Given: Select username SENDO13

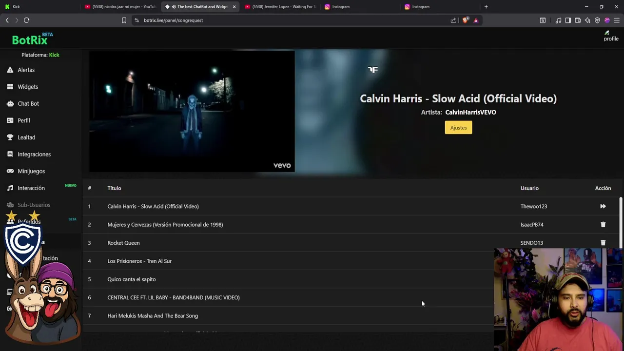Looking at the screenshot, I should [531, 243].
